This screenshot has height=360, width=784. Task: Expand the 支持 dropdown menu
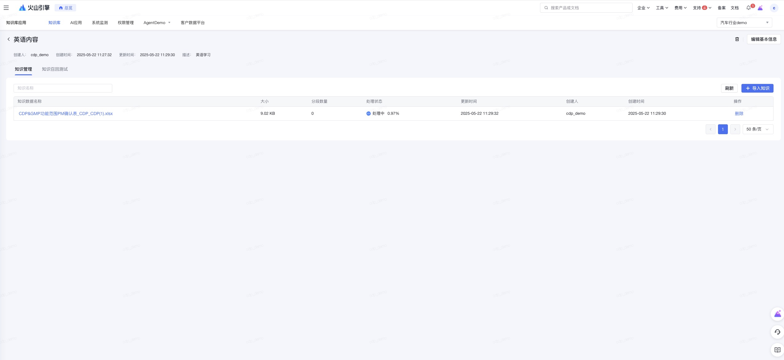click(702, 8)
